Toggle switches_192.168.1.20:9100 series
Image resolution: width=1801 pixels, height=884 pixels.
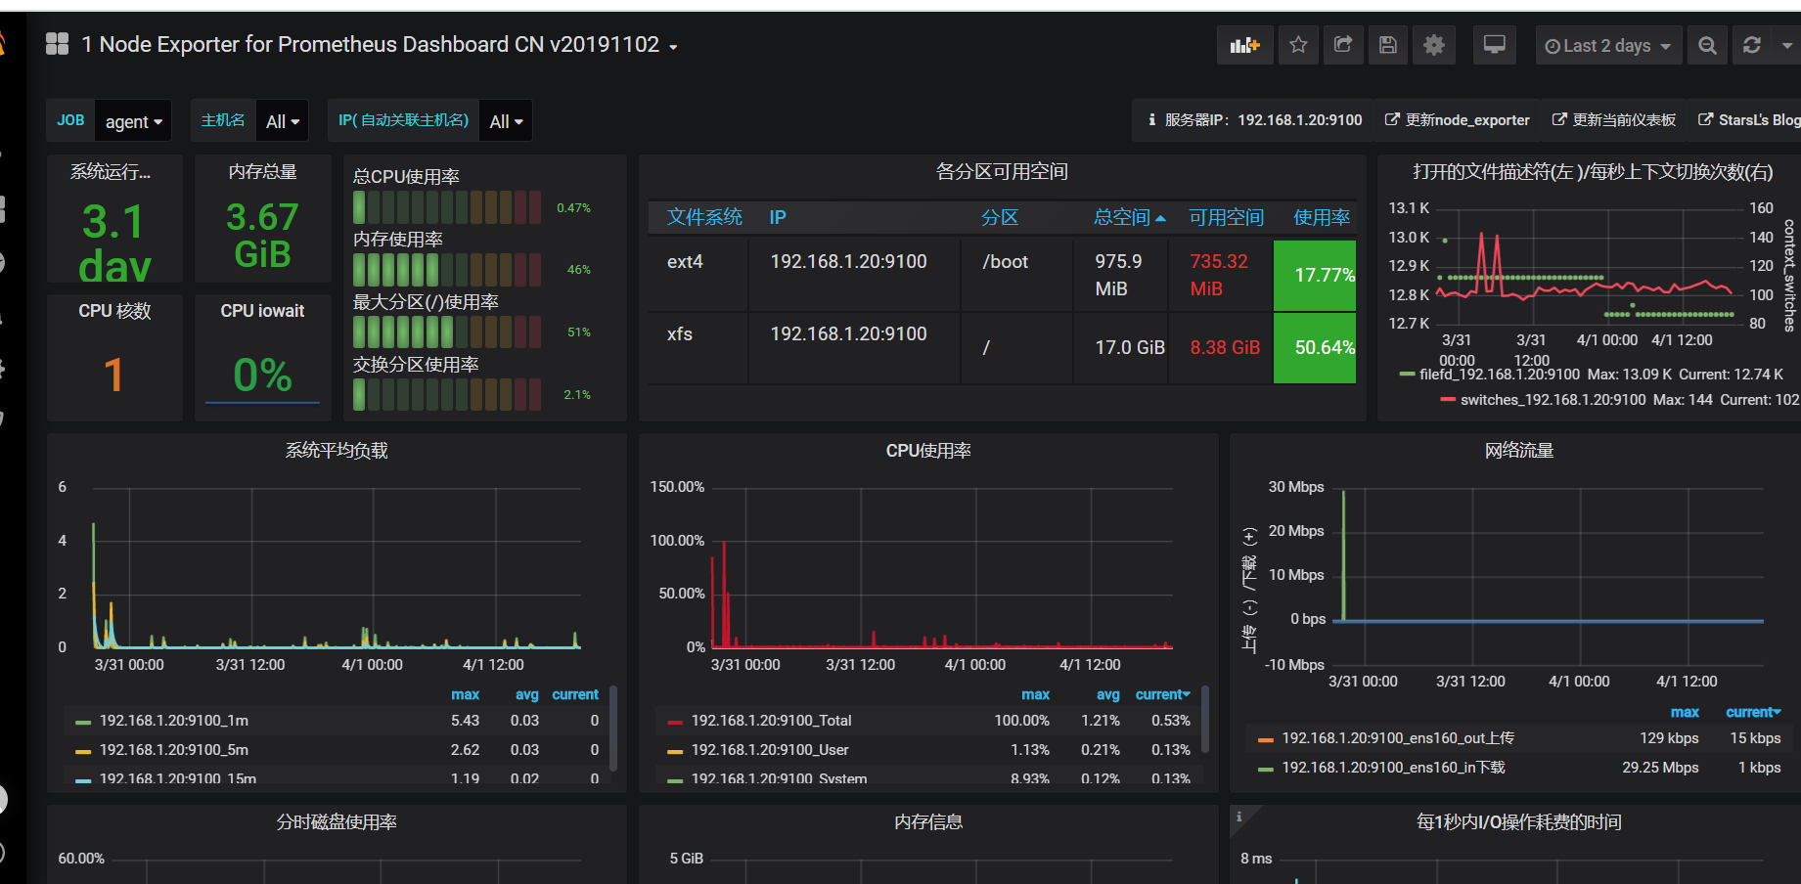click(1553, 400)
